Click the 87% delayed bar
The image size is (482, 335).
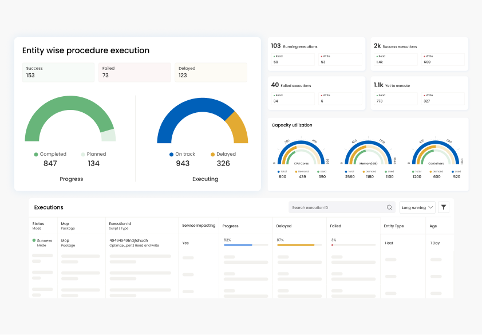pos(299,245)
